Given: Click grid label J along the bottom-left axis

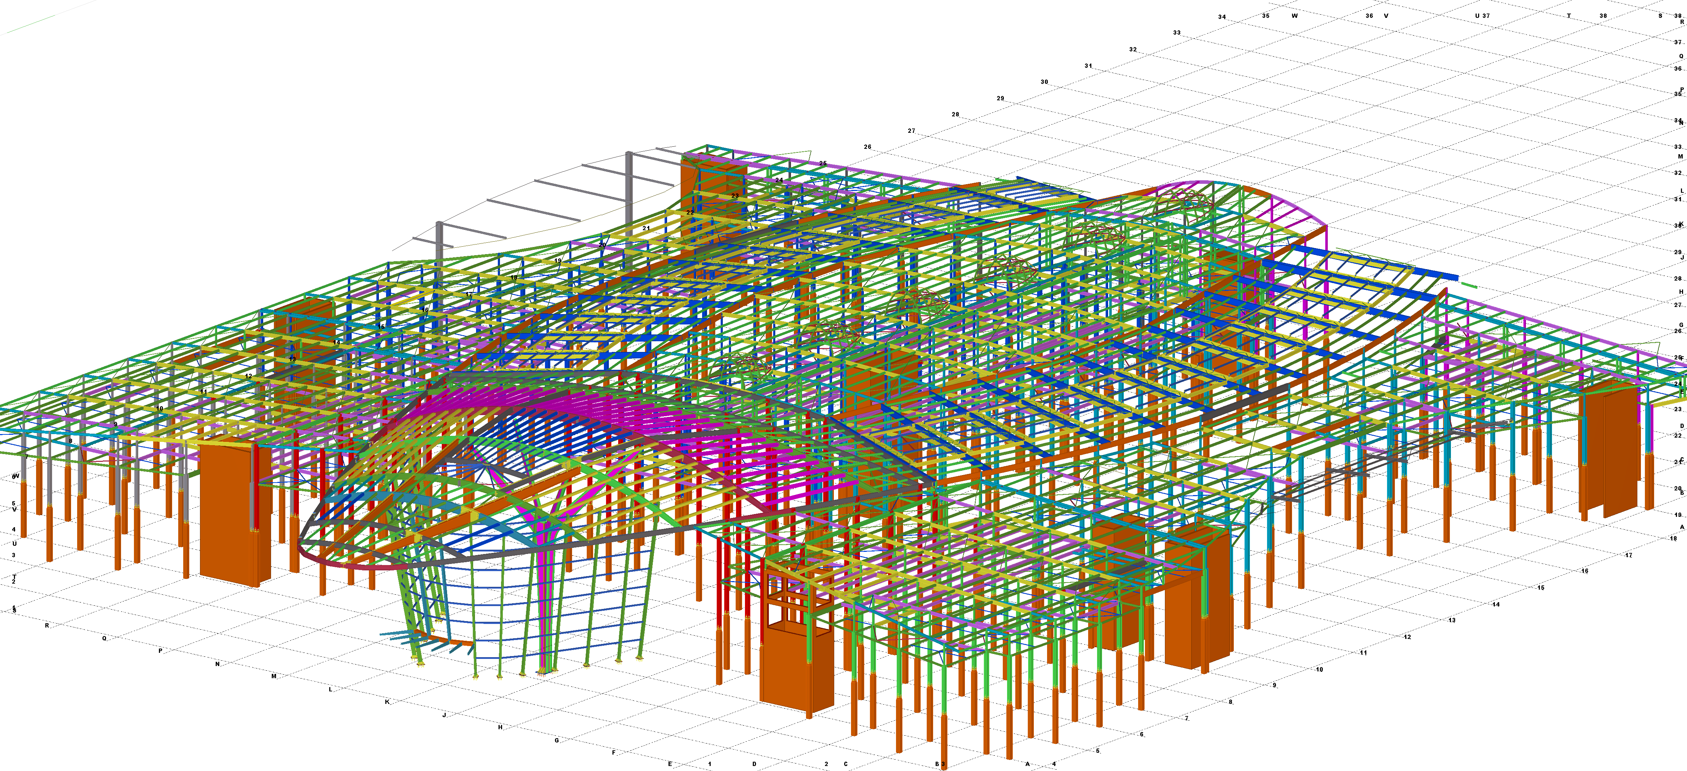Looking at the screenshot, I should point(444,715).
